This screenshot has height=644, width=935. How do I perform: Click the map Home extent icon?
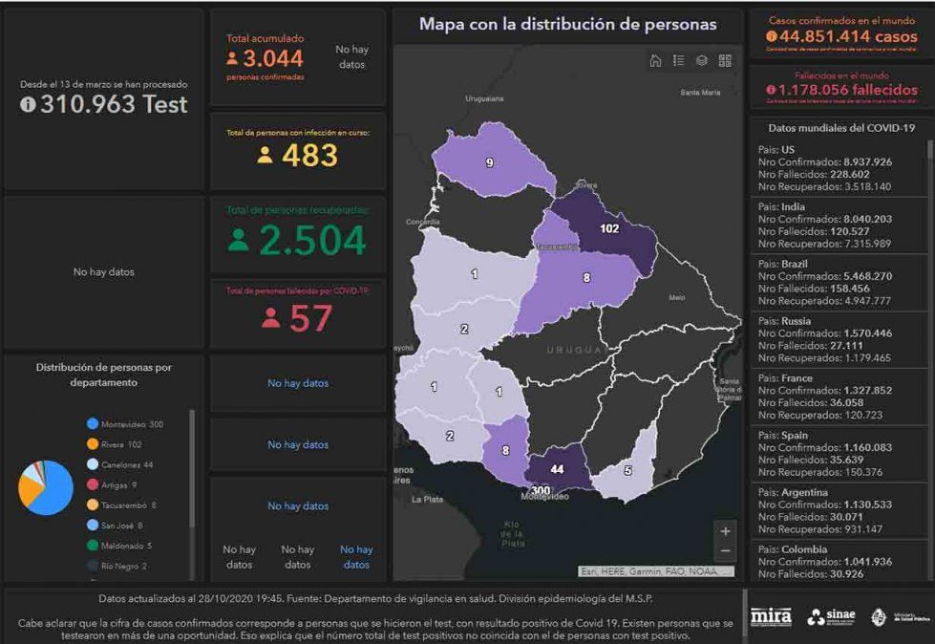coord(655,61)
